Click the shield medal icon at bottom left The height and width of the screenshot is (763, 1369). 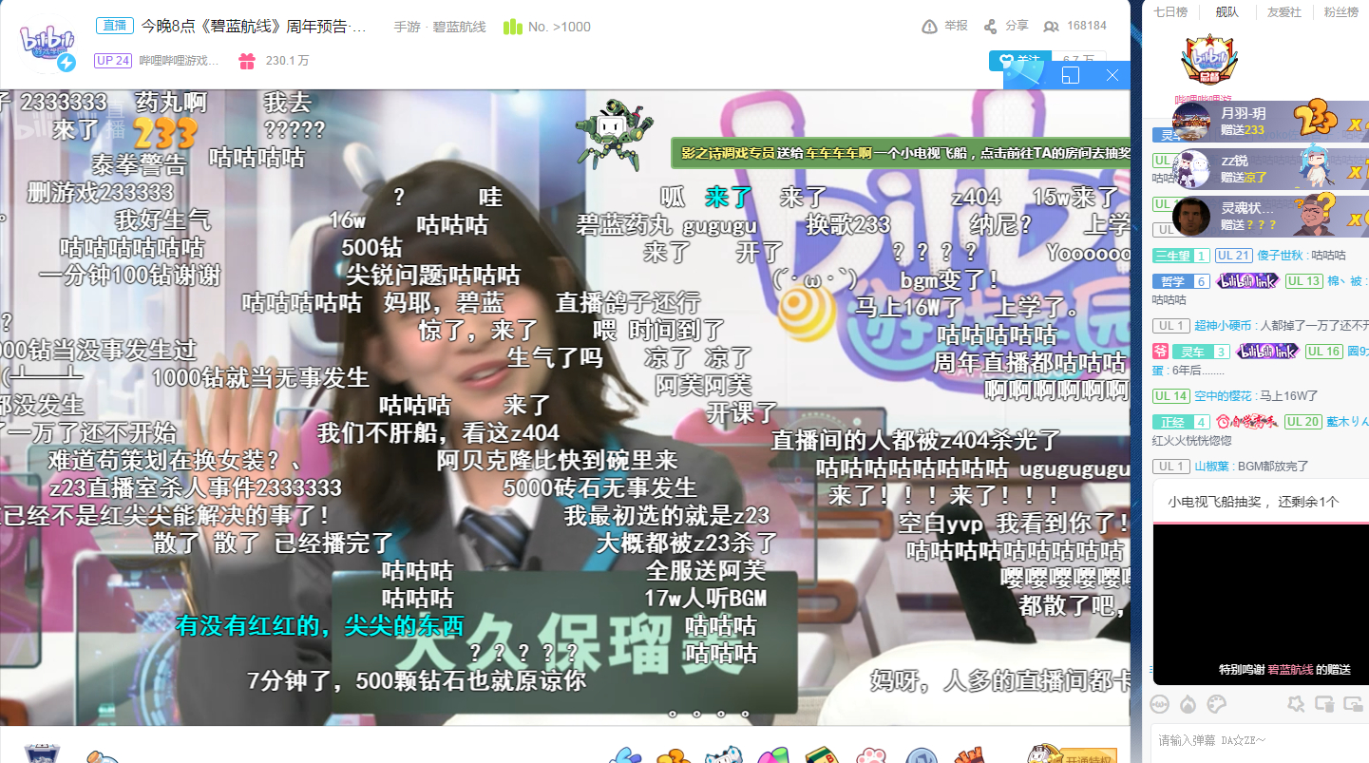click(42, 754)
